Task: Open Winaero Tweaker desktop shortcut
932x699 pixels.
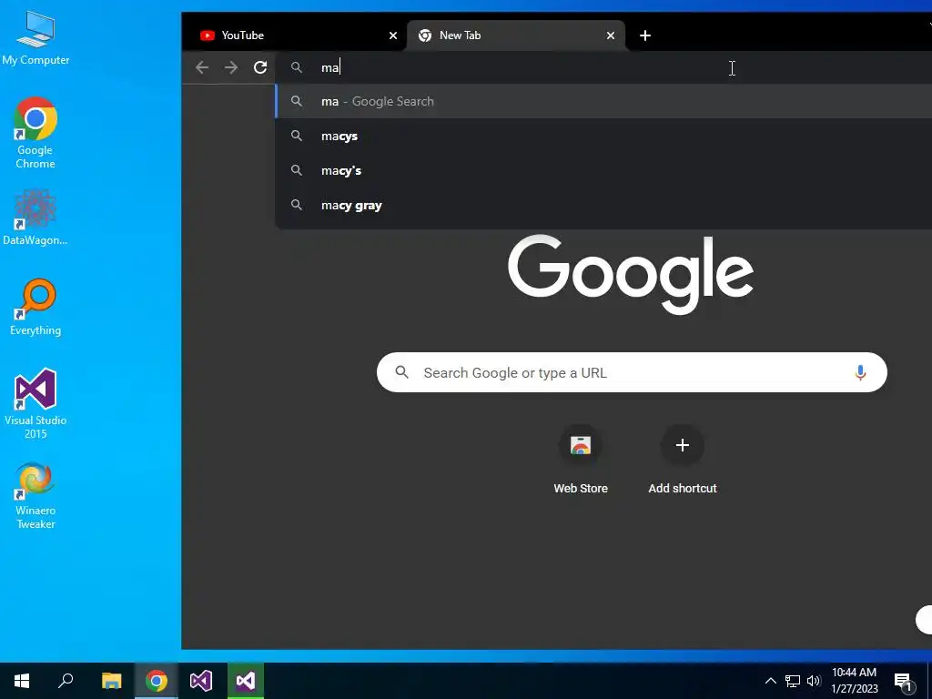Action: (x=35, y=495)
